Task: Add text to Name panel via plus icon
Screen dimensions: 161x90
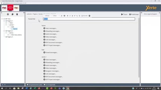Action: point(44,28)
